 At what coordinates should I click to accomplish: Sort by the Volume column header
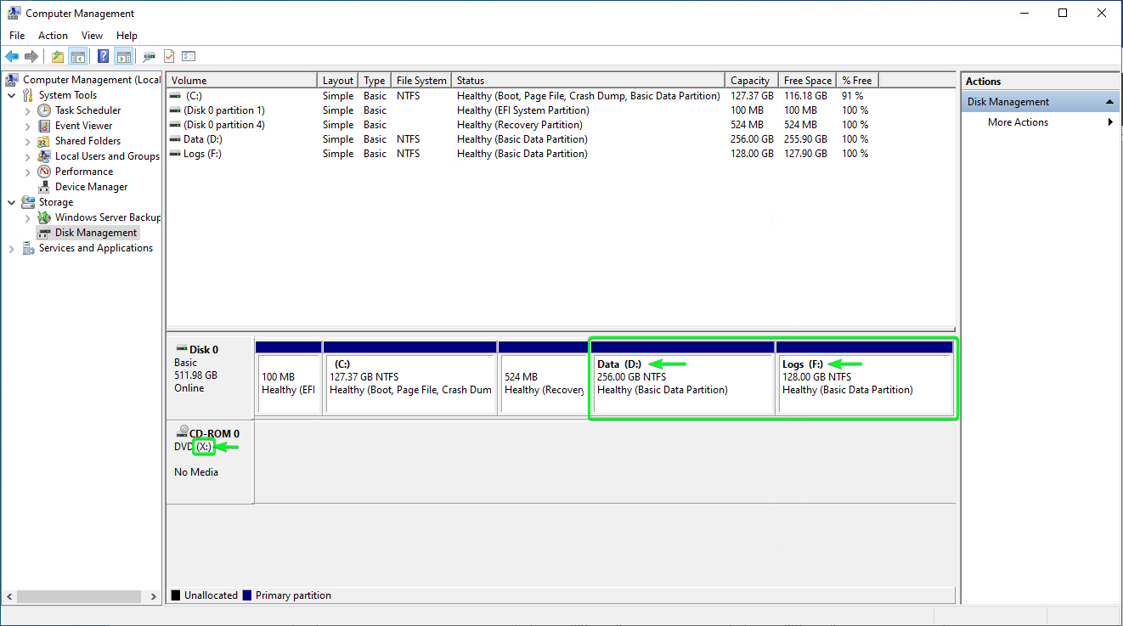click(x=243, y=81)
